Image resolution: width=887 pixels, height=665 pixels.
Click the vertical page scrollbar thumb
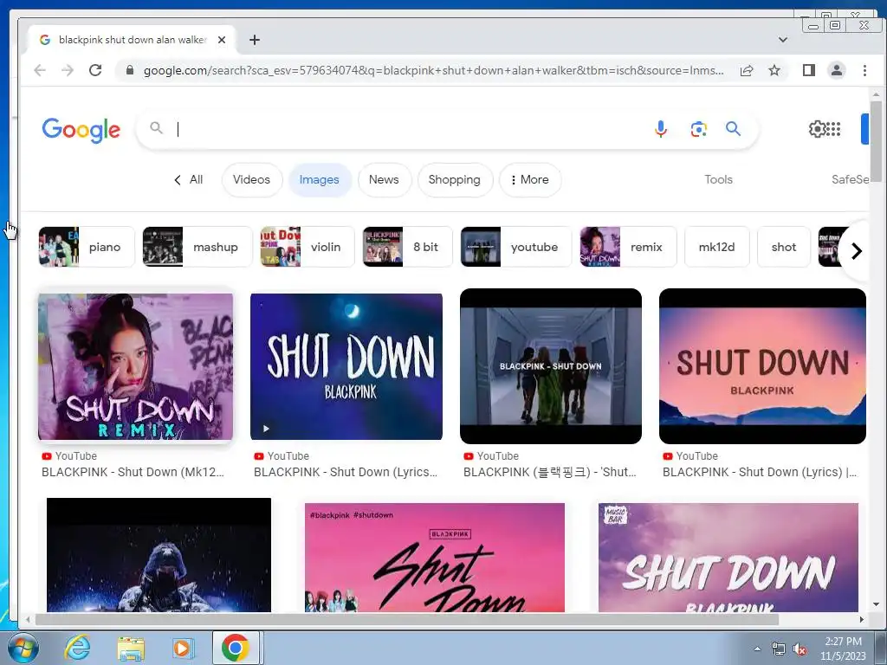876,141
